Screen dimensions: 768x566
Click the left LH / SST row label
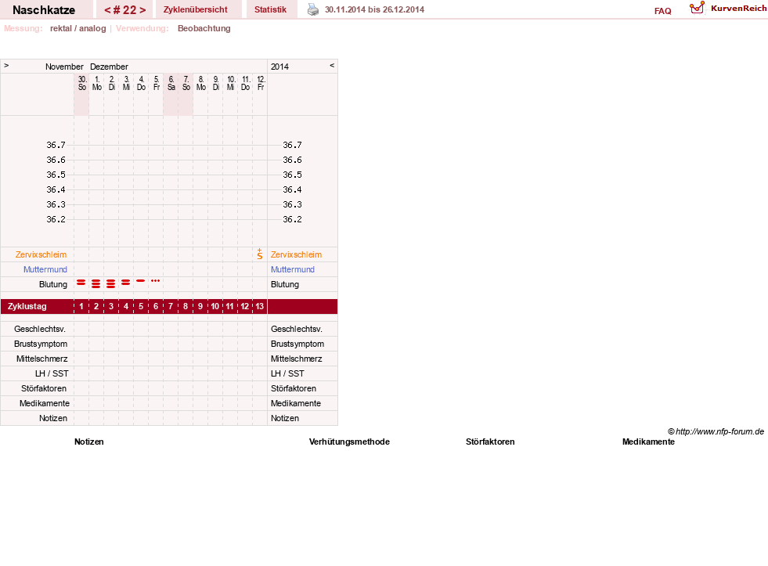pos(52,373)
